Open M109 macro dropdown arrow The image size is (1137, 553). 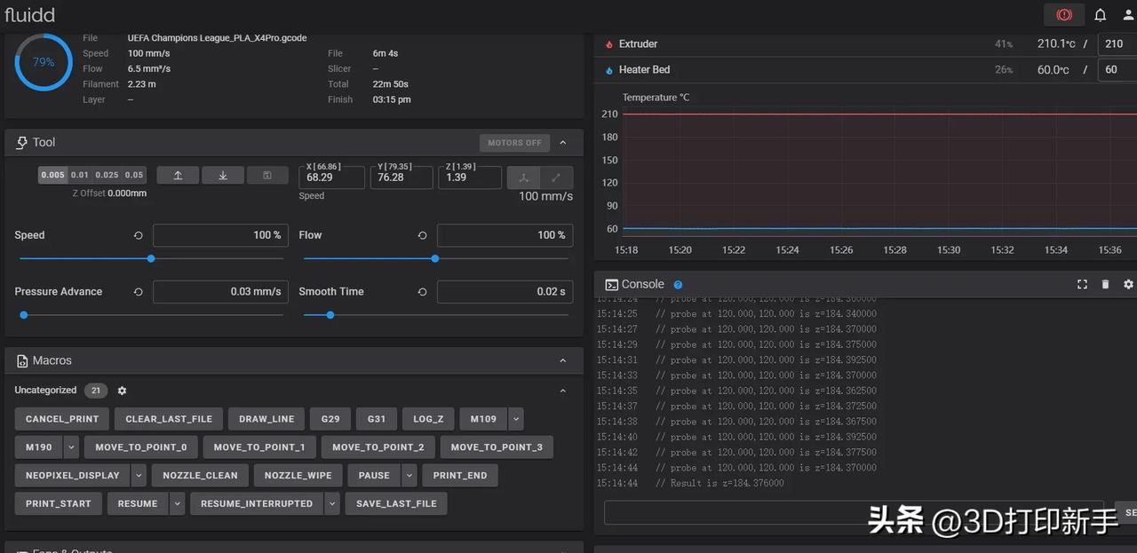515,419
